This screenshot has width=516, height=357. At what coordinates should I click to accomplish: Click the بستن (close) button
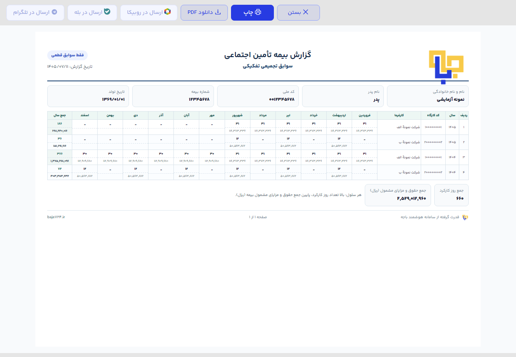tap(298, 13)
